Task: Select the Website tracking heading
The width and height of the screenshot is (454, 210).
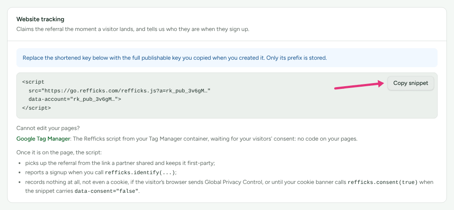Action: pos(40,19)
